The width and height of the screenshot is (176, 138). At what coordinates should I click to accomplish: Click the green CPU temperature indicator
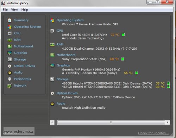123,34
